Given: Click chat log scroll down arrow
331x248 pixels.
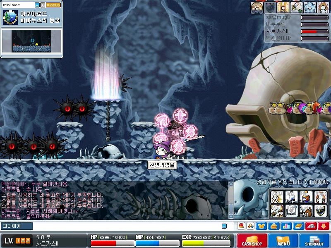Looking at the screenshot, I should click(x=231, y=216).
